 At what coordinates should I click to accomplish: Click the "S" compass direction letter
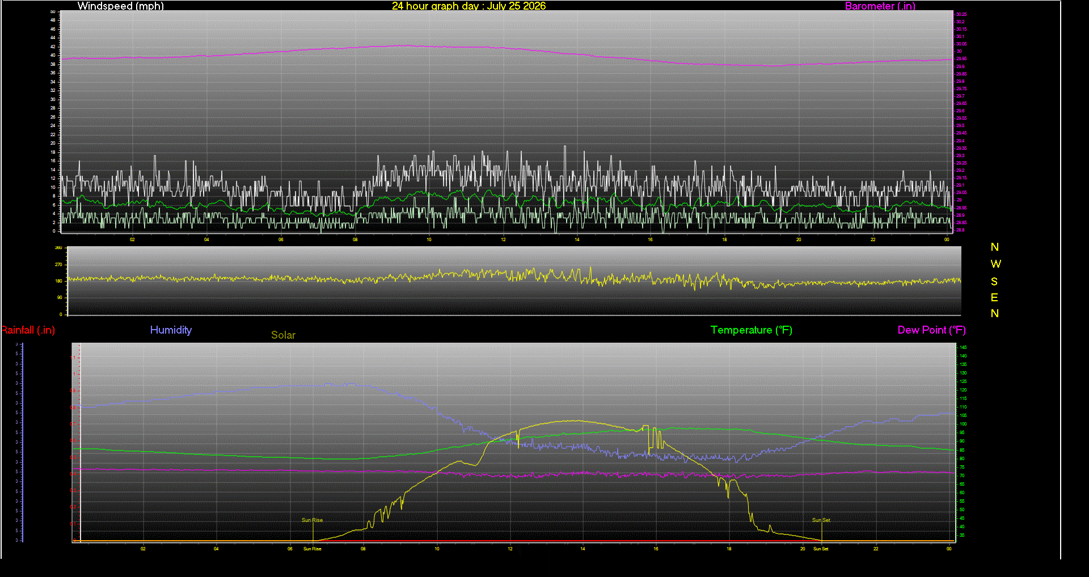(x=994, y=281)
